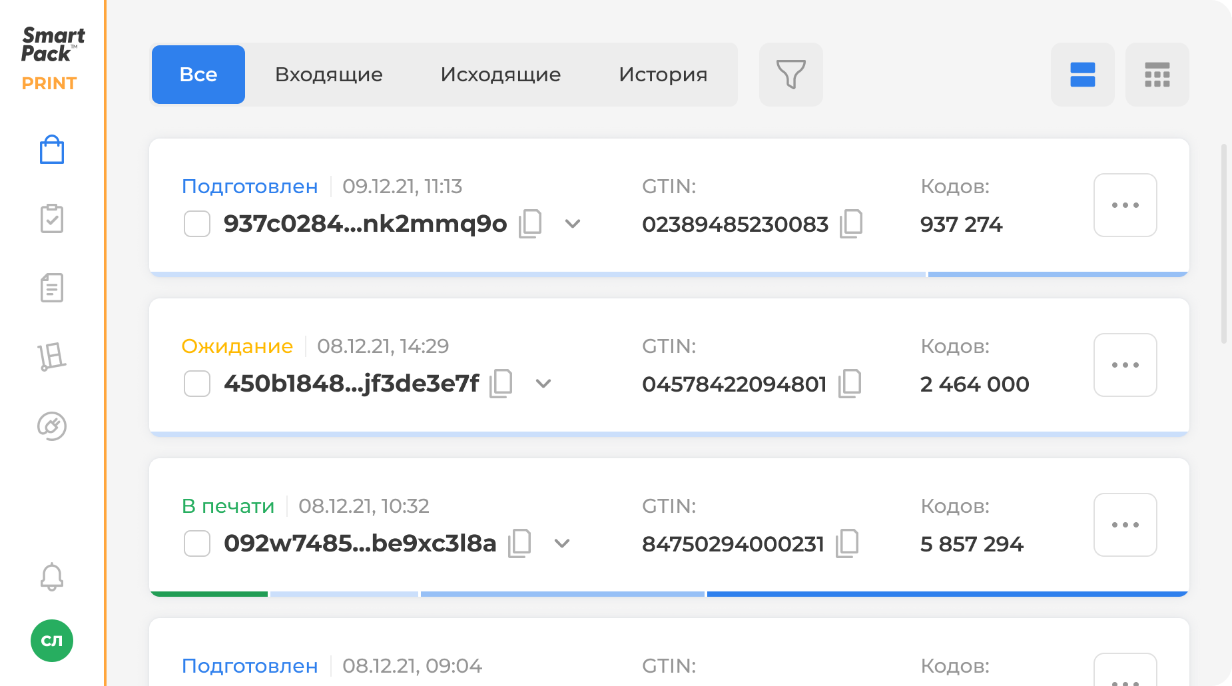Select checkbox for order 450b1848...jf3de3e7f
The width and height of the screenshot is (1232, 686).
click(197, 384)
